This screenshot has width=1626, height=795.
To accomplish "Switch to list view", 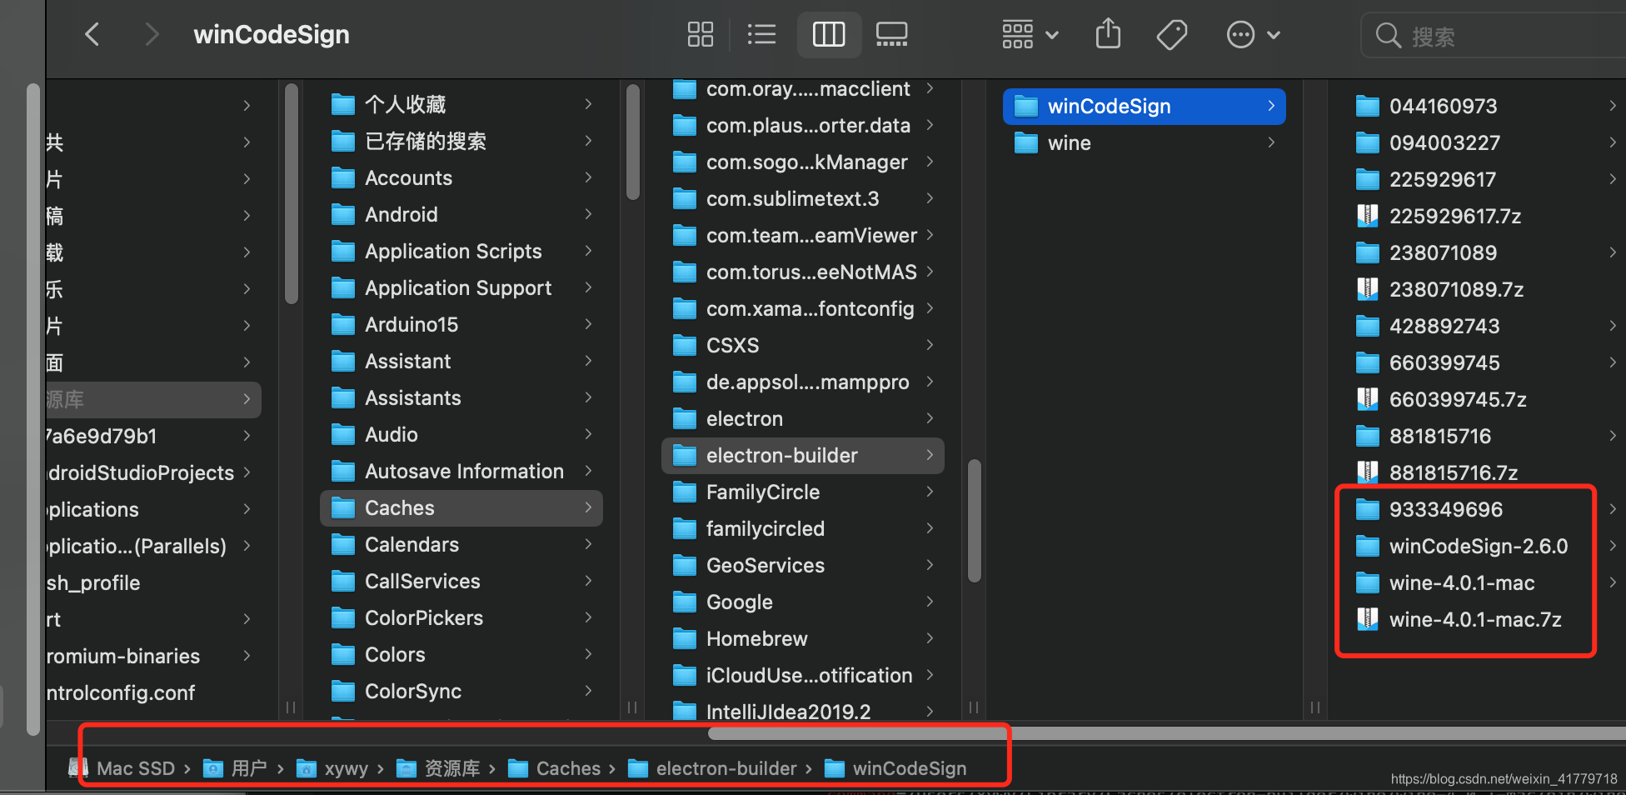I will 761,34.
